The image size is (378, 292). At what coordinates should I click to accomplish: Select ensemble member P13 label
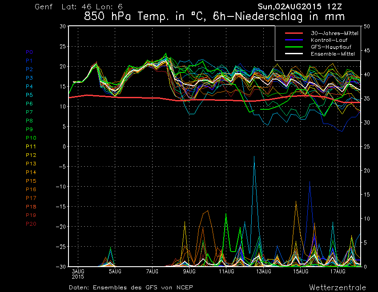(x=31, y=164)
